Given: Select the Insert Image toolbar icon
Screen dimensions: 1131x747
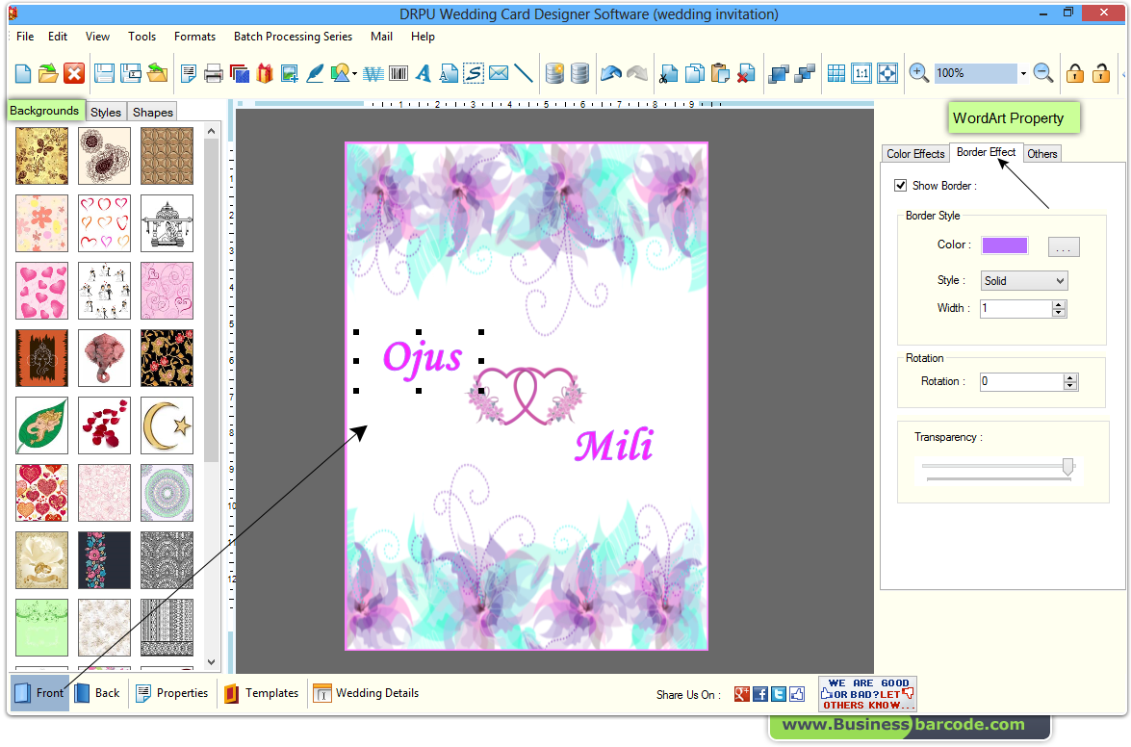Looking at the screenshot, I should (289, 72).
